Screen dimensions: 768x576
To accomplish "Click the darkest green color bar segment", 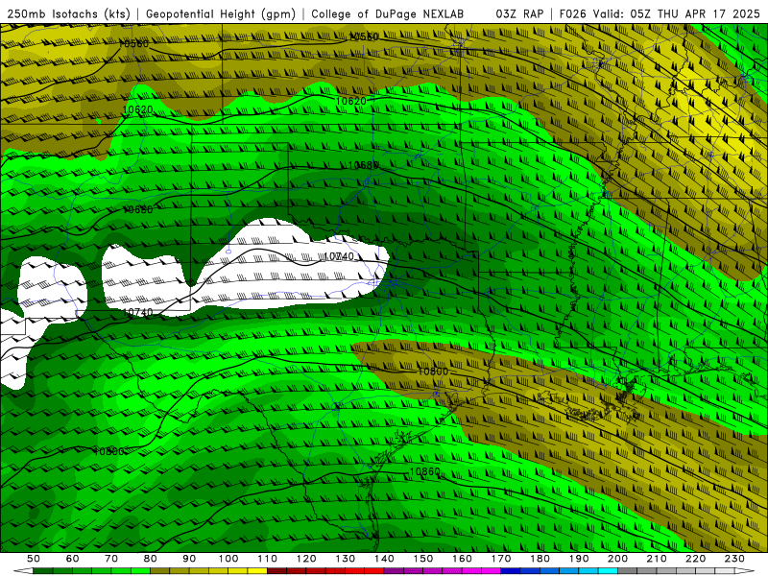I will [x=43, y=571].
